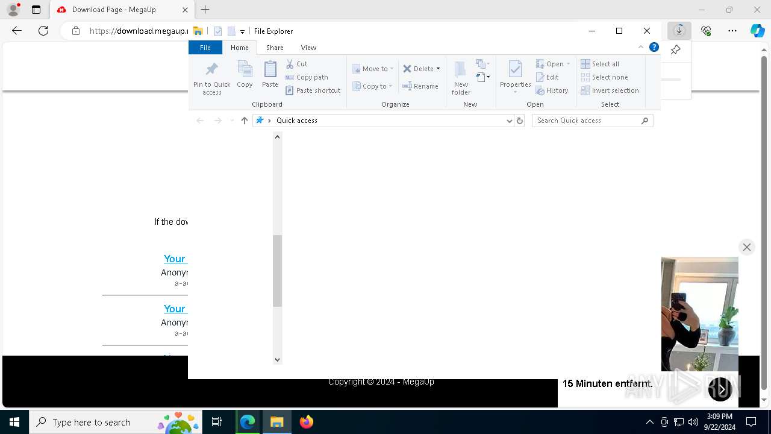Click the second 'Your' link on page
This screenshot has height=434, width=771.
click(x=175, y=309)
